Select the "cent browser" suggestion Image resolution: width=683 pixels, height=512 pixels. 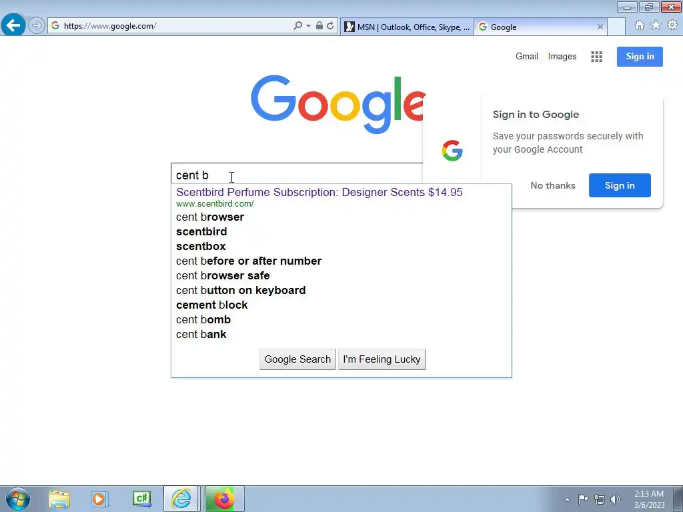point(341,217)
